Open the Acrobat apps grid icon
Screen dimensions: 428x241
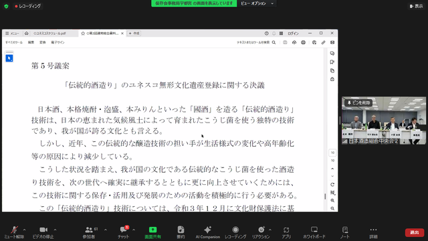[x=281, y=33]
